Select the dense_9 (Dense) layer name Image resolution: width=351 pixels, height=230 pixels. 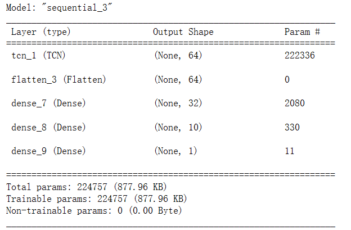48,151
